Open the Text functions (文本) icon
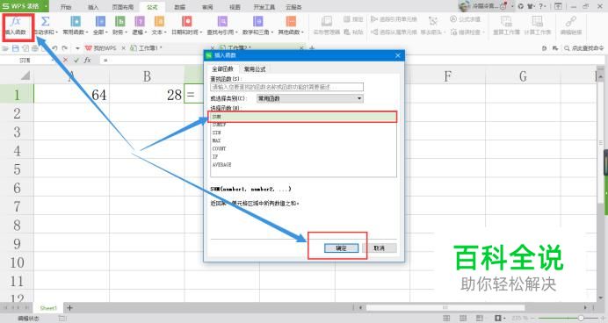The width and height of the screenshot is (608, 323). pyautogui.click(x=159, y=21)
